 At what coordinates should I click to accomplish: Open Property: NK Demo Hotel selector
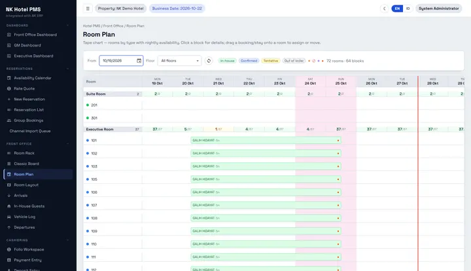120,9
